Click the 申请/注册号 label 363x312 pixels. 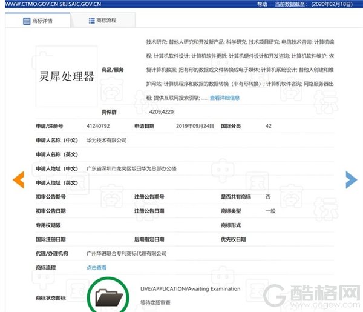[50, 126]
